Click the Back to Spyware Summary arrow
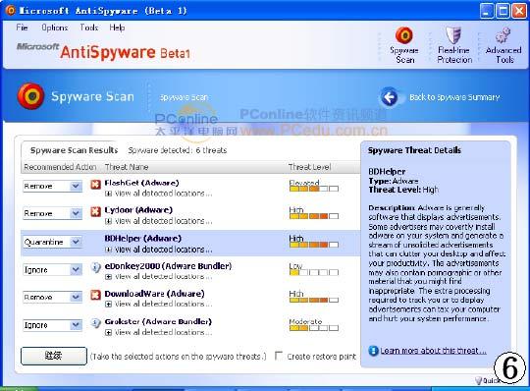 click(390, 97)
